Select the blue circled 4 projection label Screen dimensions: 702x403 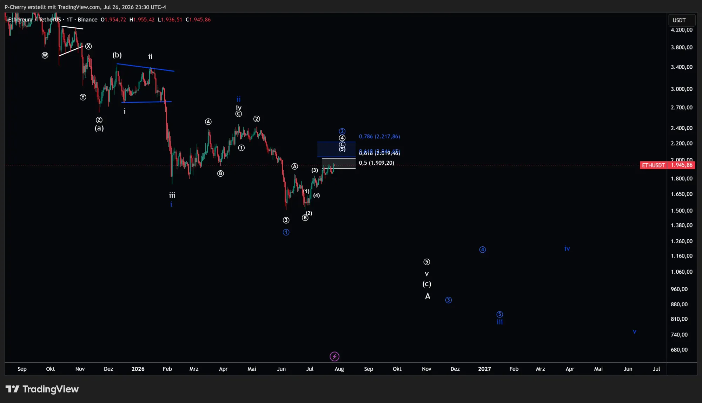pos(483,250)
